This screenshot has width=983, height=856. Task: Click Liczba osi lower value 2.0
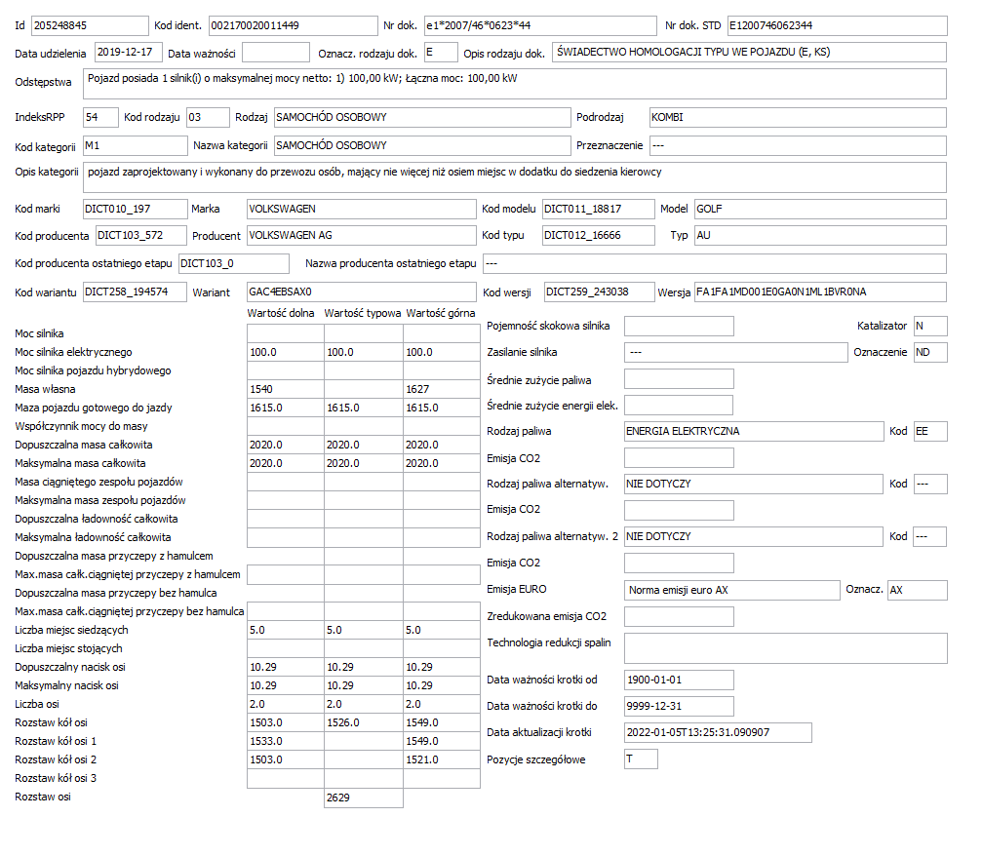285,704
